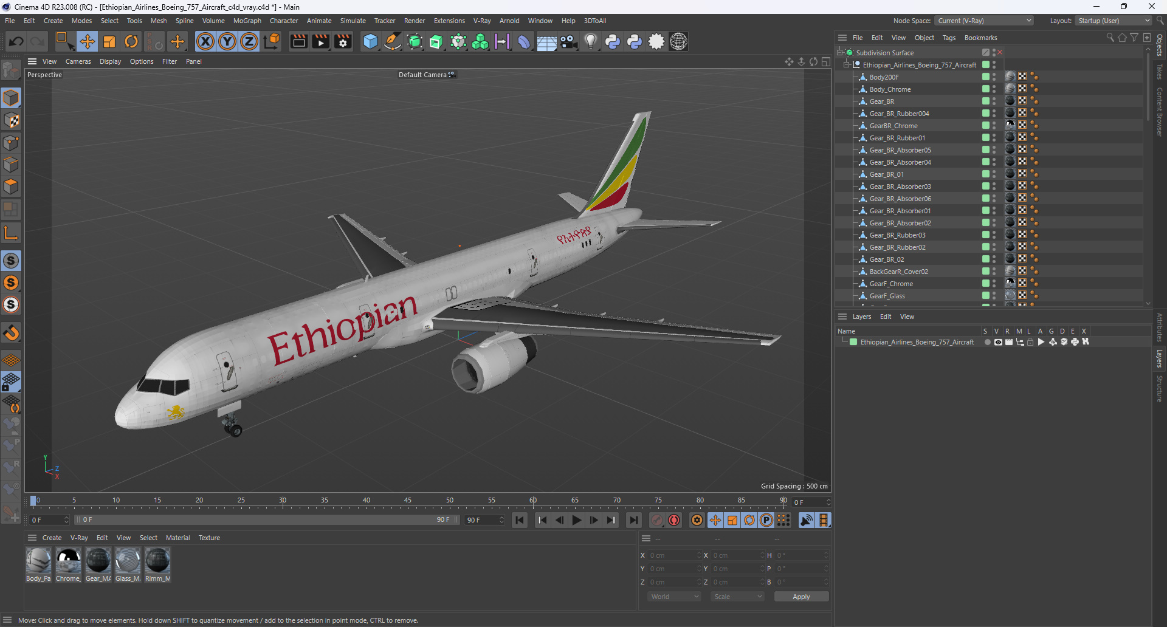
Task: Add a Subdivision Surface generator
Action: [x=415, y=41]
